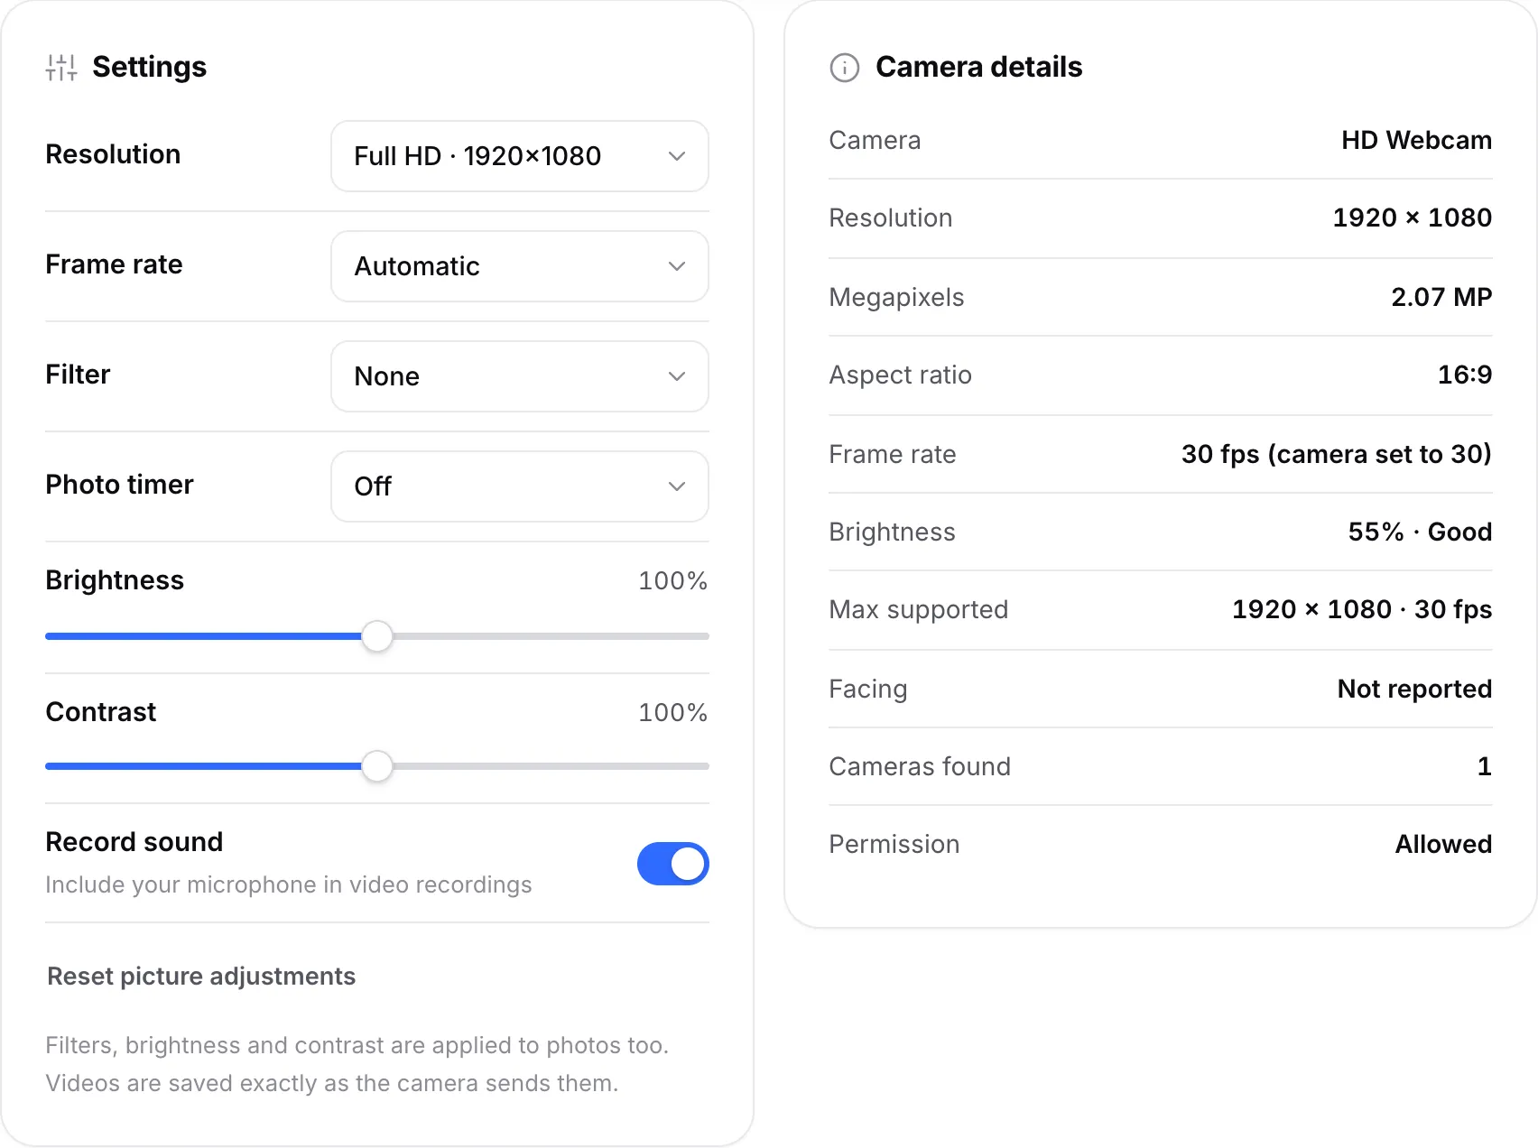Click the Max supported label
Image resolution: width=1538 pixels, height=1148 pixels.
(919, 609)
